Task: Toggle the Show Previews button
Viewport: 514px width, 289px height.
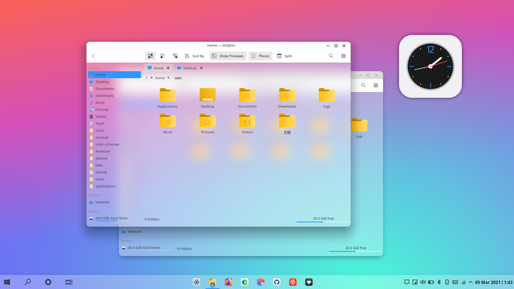Action: tap(228, 56)
